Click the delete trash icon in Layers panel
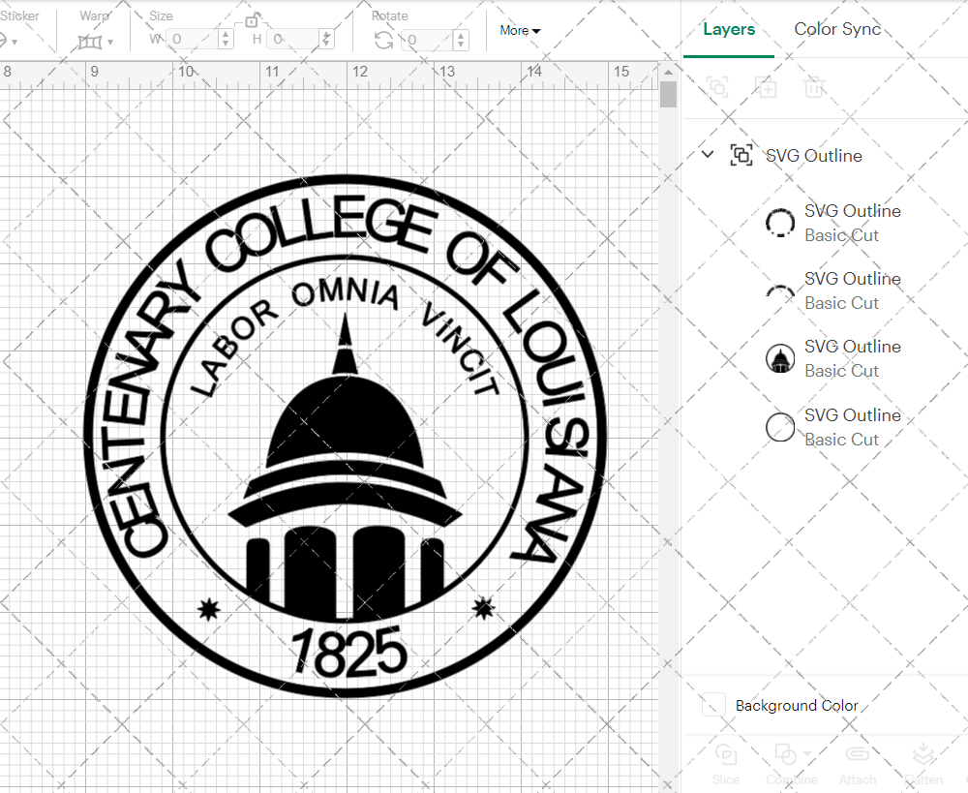 click(x=815, y=88)
